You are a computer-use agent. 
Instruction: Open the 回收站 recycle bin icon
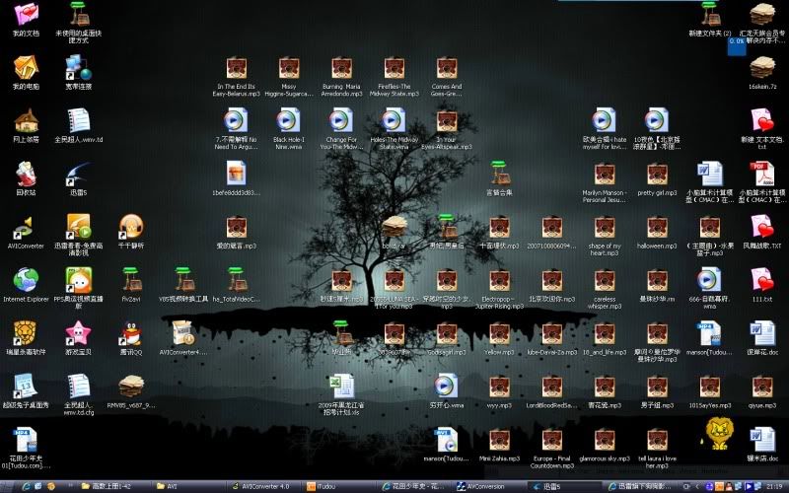click(26, 175)
